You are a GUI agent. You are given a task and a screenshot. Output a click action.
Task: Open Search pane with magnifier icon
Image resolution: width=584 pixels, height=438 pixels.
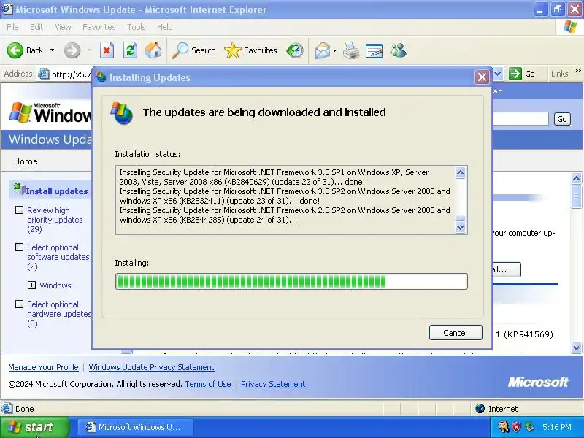pyautogui.click(x=180, y=50)
